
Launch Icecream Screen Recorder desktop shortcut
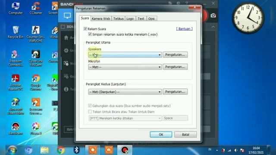point(36,106)
